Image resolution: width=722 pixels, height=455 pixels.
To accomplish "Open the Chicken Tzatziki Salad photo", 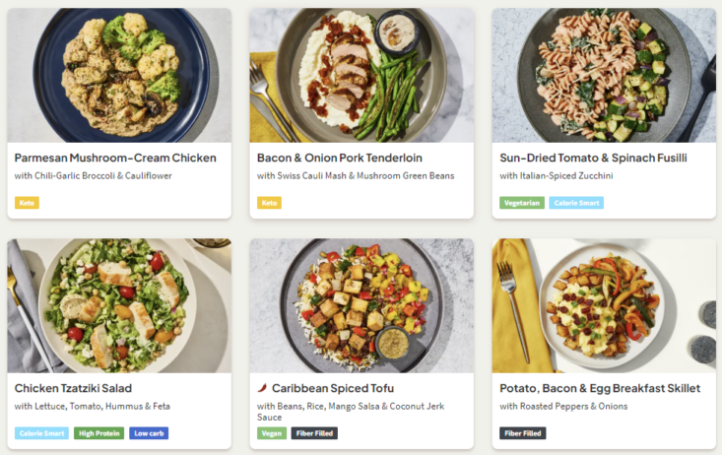I will point(119,305).
